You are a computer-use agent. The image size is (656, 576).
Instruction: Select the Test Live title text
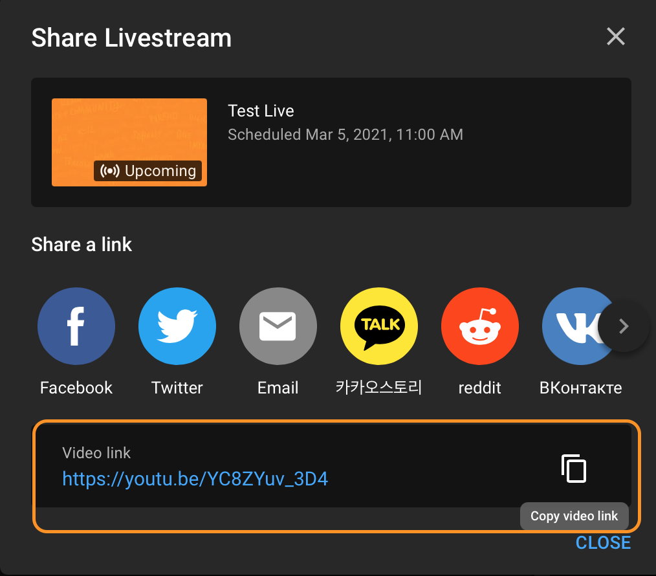[x=261, y=111]
